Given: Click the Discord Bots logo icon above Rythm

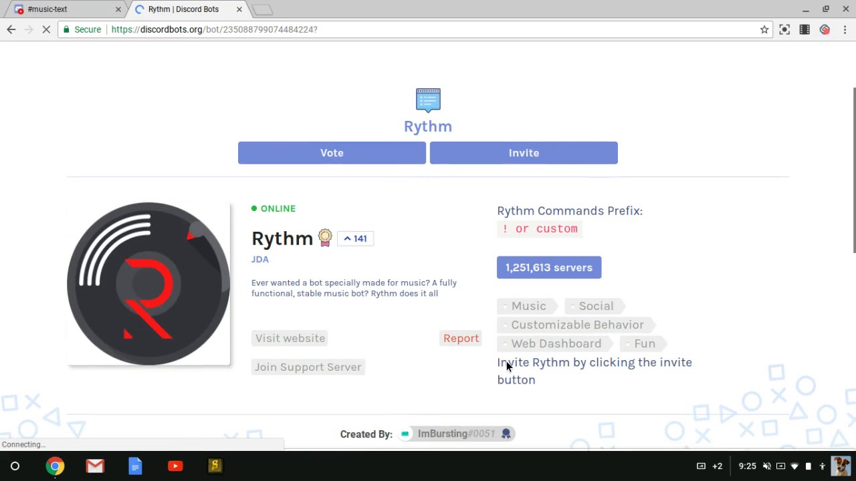Looking at the screenshot, I should 428,100.
